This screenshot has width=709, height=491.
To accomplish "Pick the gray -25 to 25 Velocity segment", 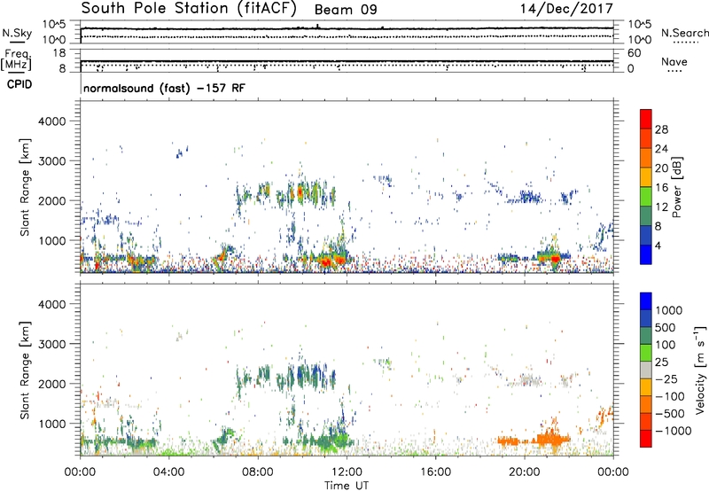I will coord(646,370).
